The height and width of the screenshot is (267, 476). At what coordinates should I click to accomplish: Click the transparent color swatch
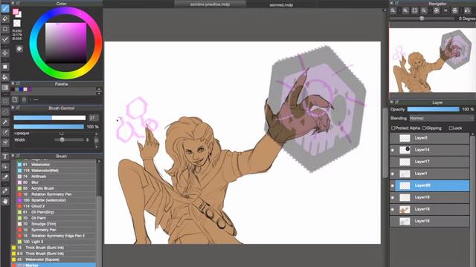(x=17, y=23)
